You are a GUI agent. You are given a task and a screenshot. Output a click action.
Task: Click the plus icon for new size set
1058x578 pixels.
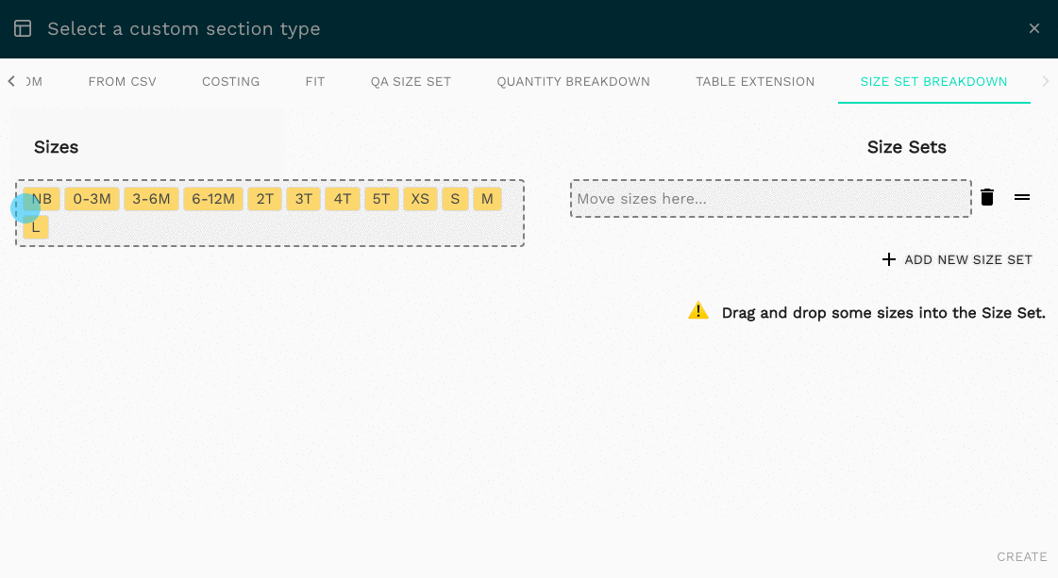pos(888,259)
